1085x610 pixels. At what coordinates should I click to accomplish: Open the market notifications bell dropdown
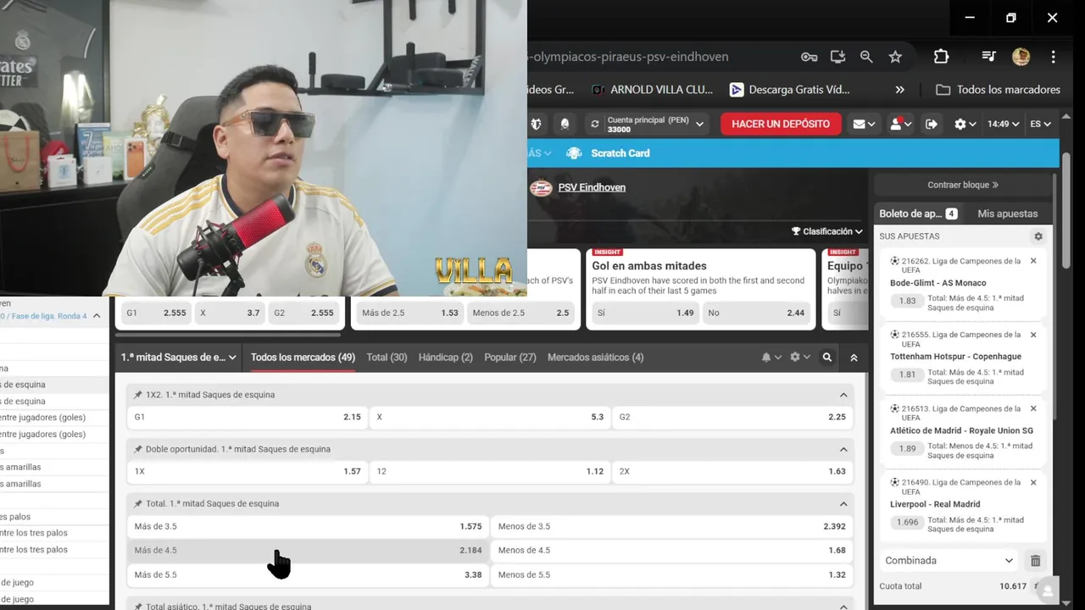tap(771, 358)
